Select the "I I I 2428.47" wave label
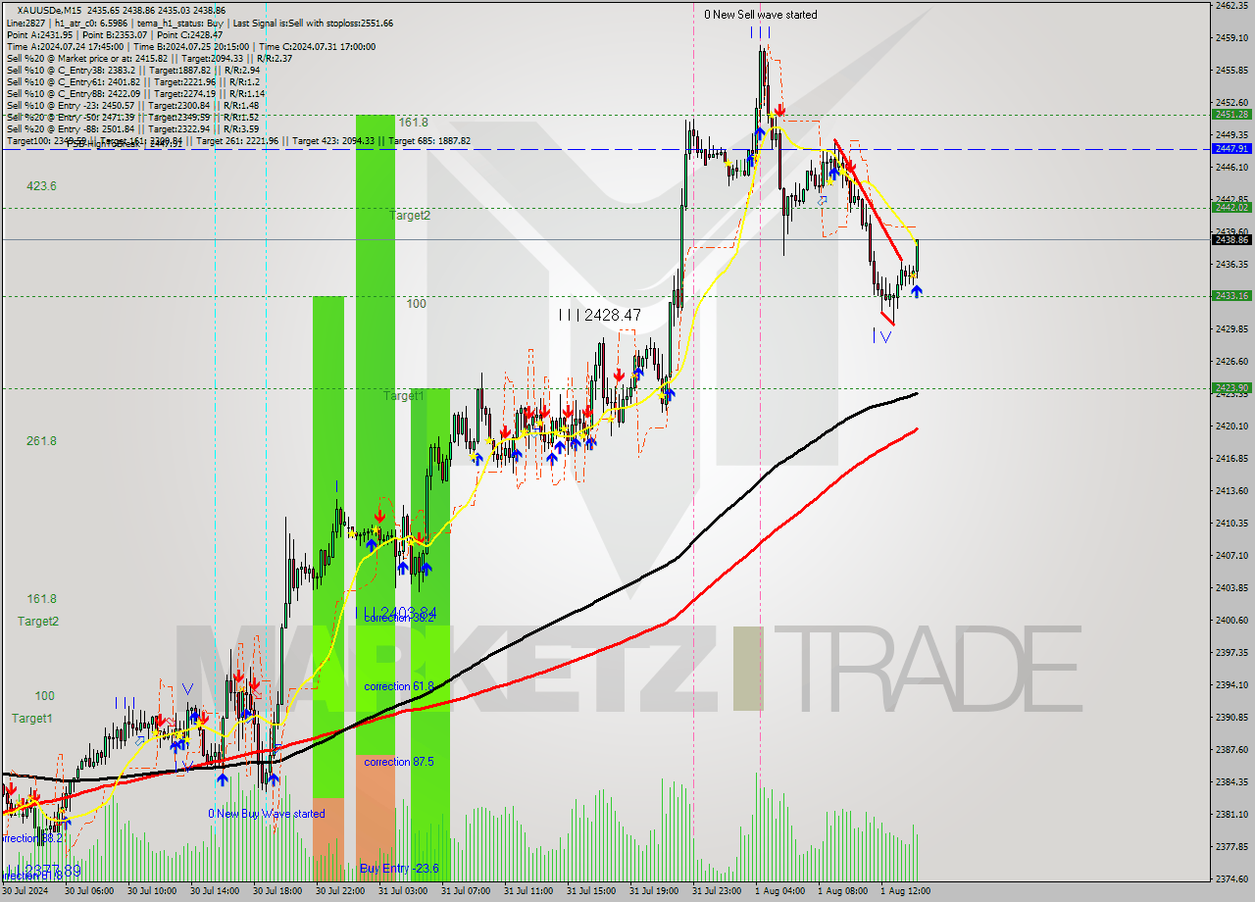Screen dimensions: 1255x902 [x=598, y=315]
